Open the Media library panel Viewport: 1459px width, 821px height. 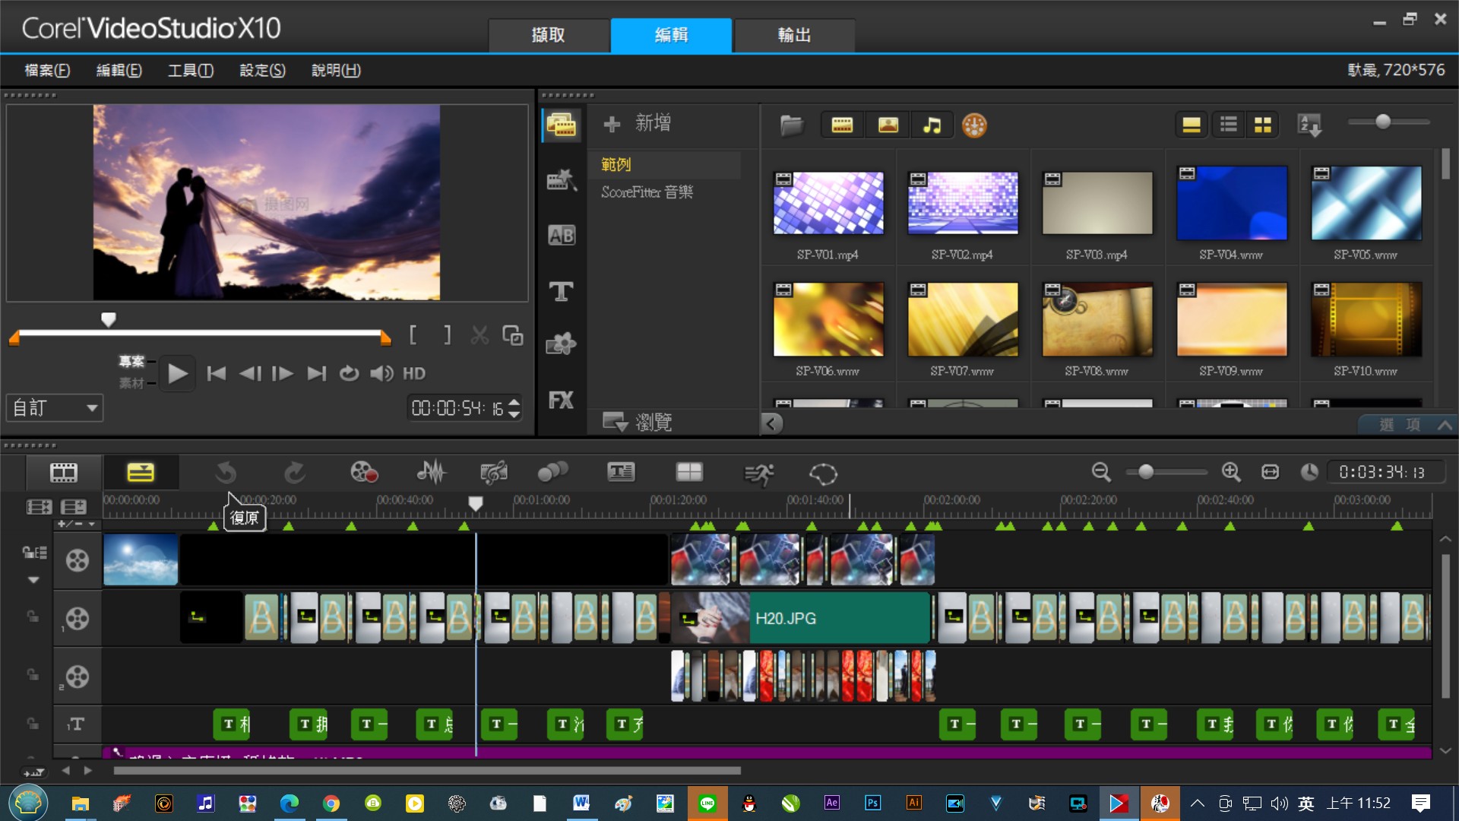pos(562,125)
